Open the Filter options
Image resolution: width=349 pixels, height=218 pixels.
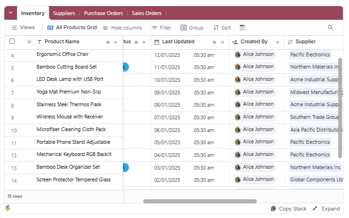point(162,28)
